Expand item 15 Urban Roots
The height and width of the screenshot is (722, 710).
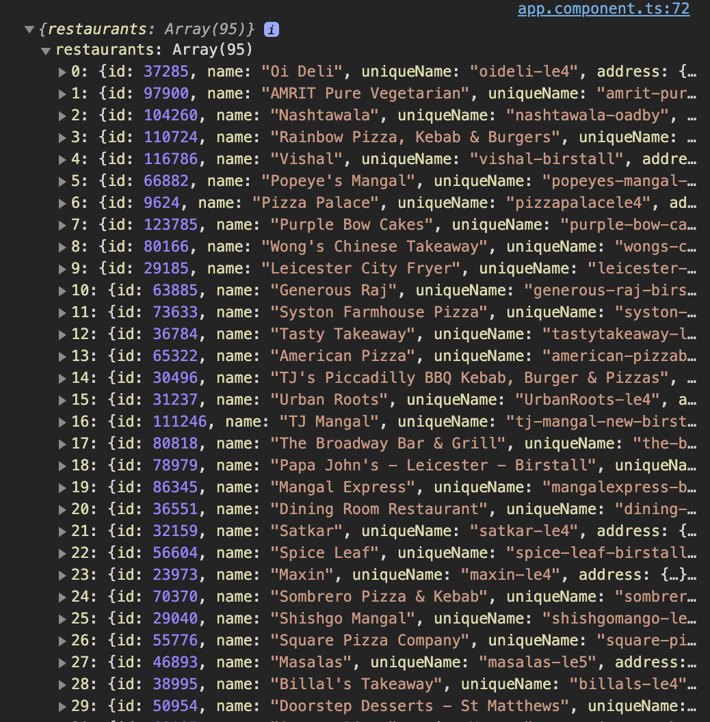62,400
